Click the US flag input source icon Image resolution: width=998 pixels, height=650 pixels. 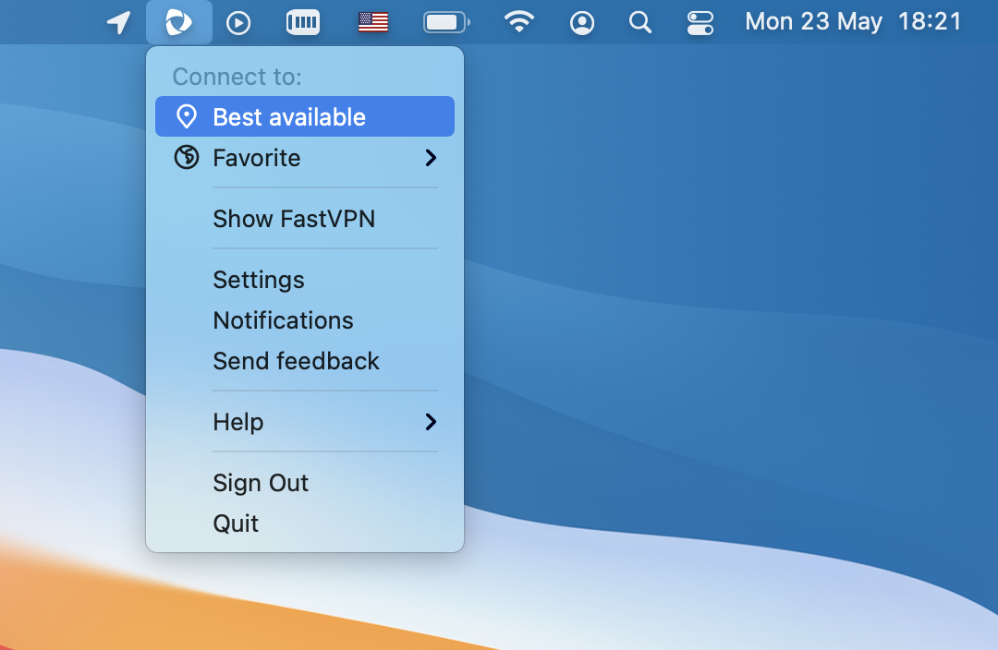coord(373,22)
